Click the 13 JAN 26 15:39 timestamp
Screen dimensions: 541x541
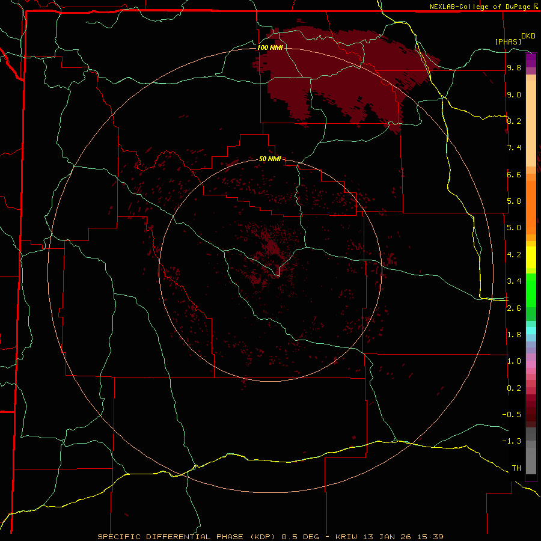(x=403, y=537)
